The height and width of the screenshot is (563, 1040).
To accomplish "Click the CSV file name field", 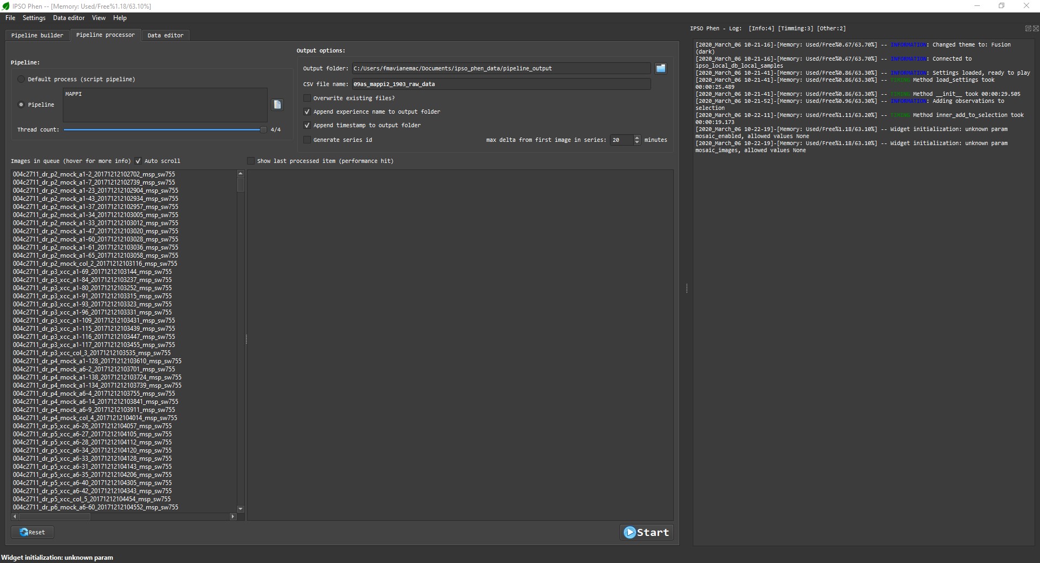I will [501, 84].
